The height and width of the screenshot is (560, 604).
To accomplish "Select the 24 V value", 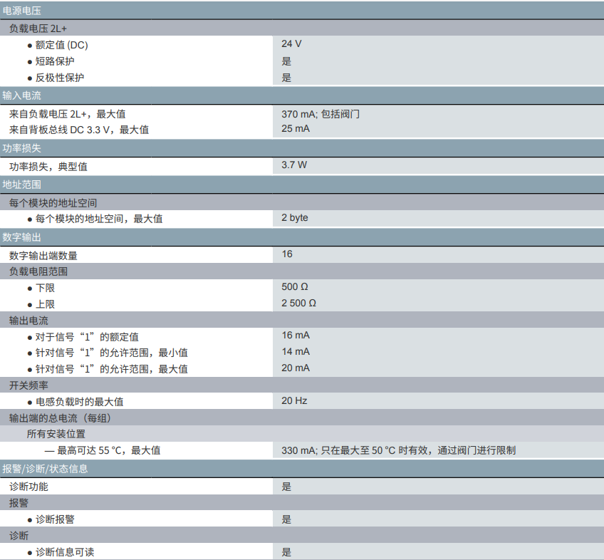I will 291,44.
